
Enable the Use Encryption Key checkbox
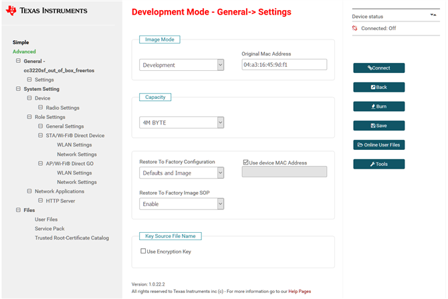(x=143, y=252)
